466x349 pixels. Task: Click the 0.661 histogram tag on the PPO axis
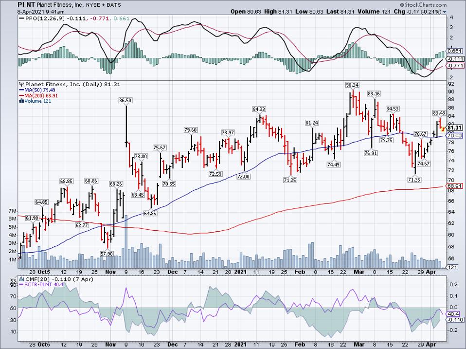(456, 51)
